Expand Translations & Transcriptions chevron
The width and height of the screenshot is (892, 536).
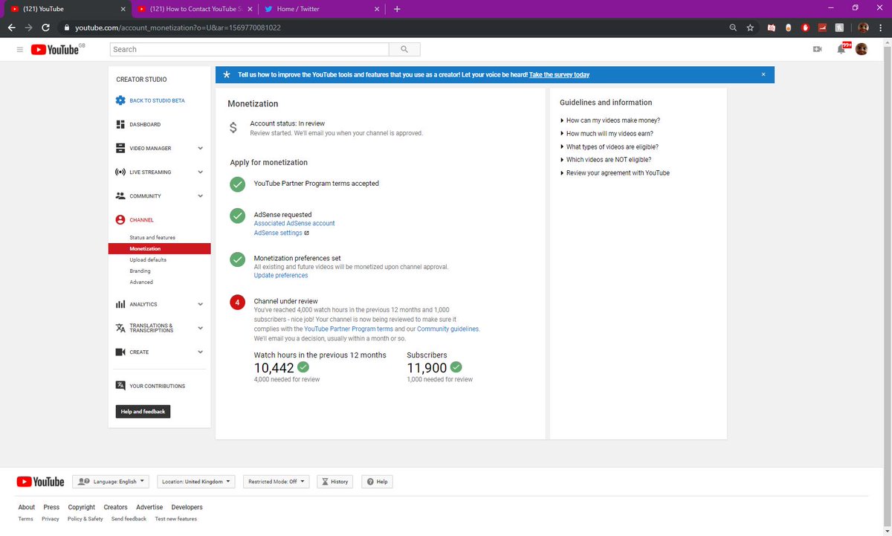pyautogui.click(x=200, y=328)
